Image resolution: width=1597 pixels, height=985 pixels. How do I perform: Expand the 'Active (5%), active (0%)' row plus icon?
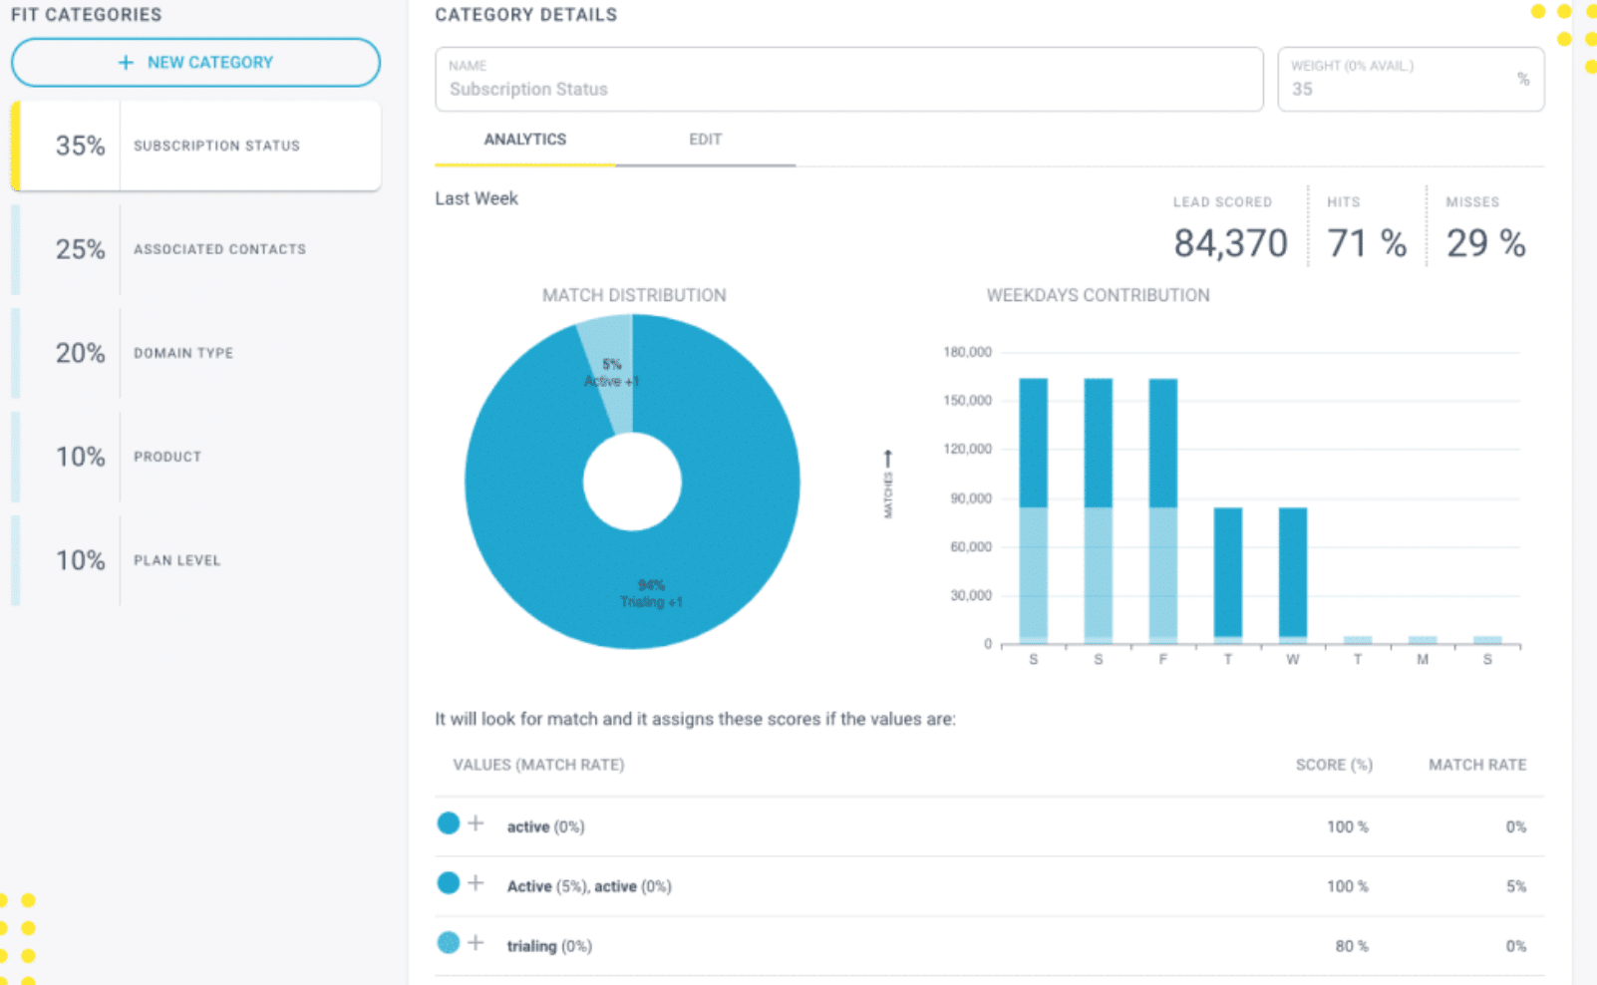(477, 883)
